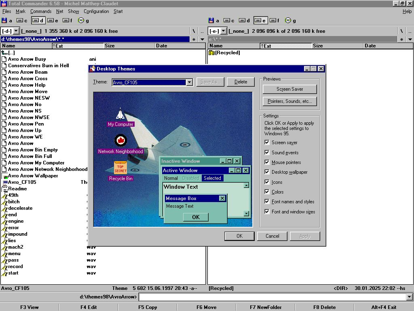The height and width of the screenshot is (311, 414).
Task: Select drive c icon in left drive bar
Action: (x=20, y=21)
